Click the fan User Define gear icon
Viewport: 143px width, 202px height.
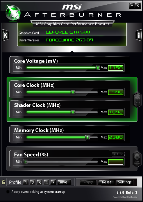tap(137, 160)
